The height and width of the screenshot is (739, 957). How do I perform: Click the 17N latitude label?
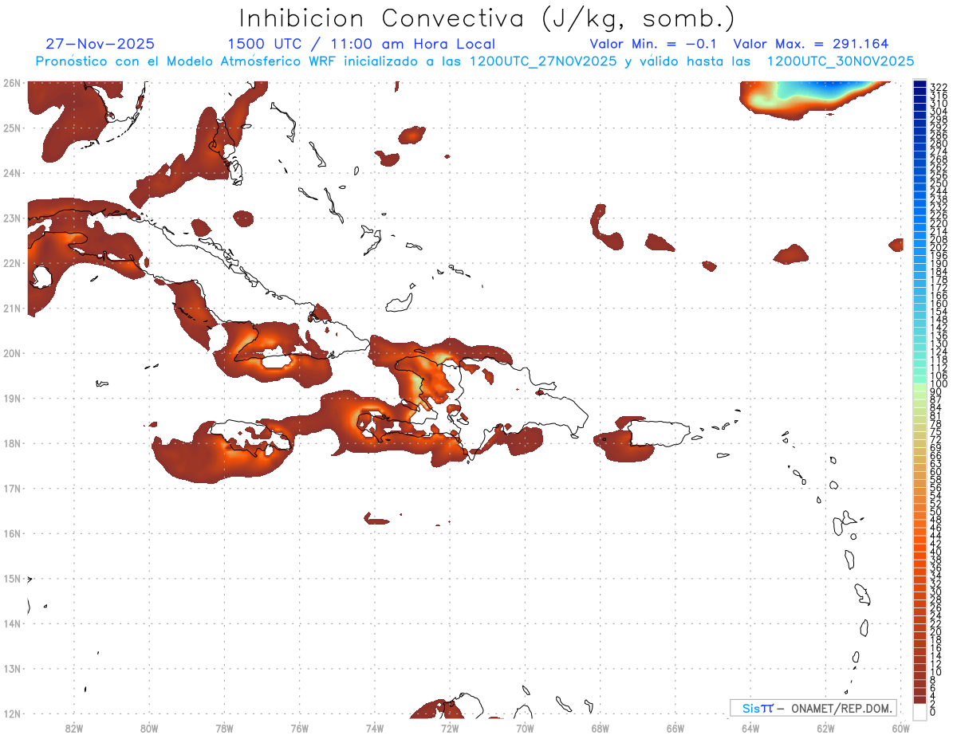(x=12, y=489)
